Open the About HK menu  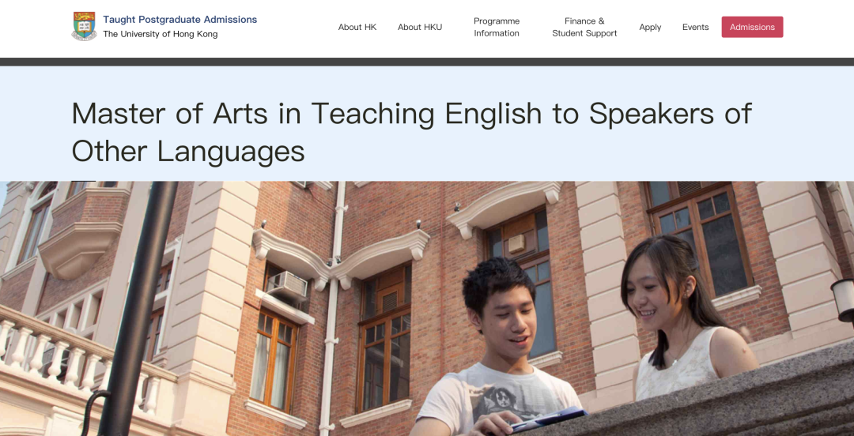tap(357, 28)
